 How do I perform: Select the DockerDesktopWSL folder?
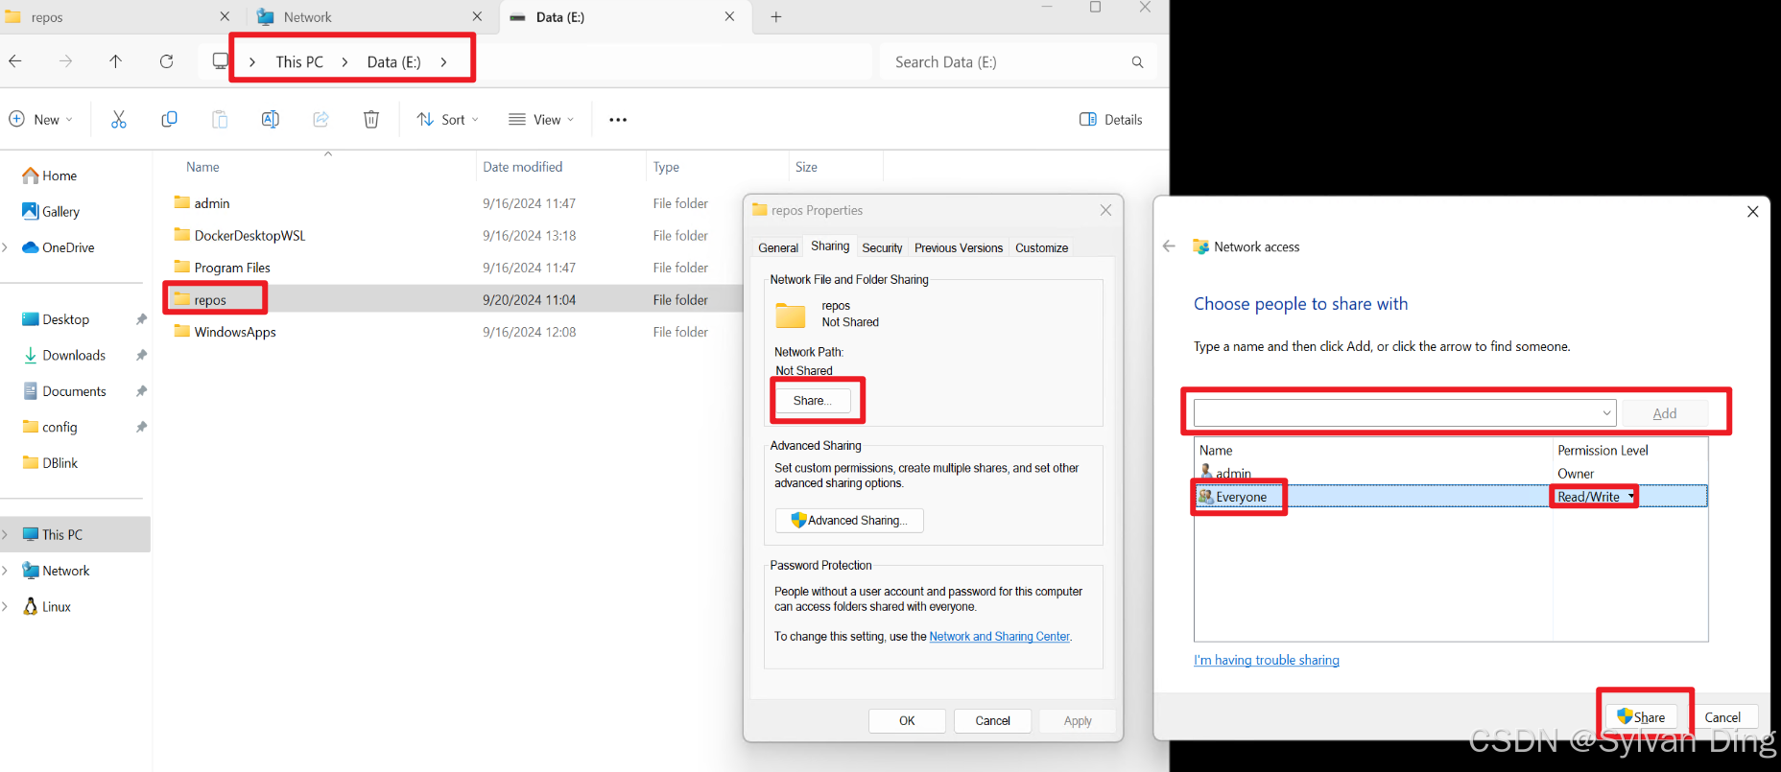[x=240, y=235]
